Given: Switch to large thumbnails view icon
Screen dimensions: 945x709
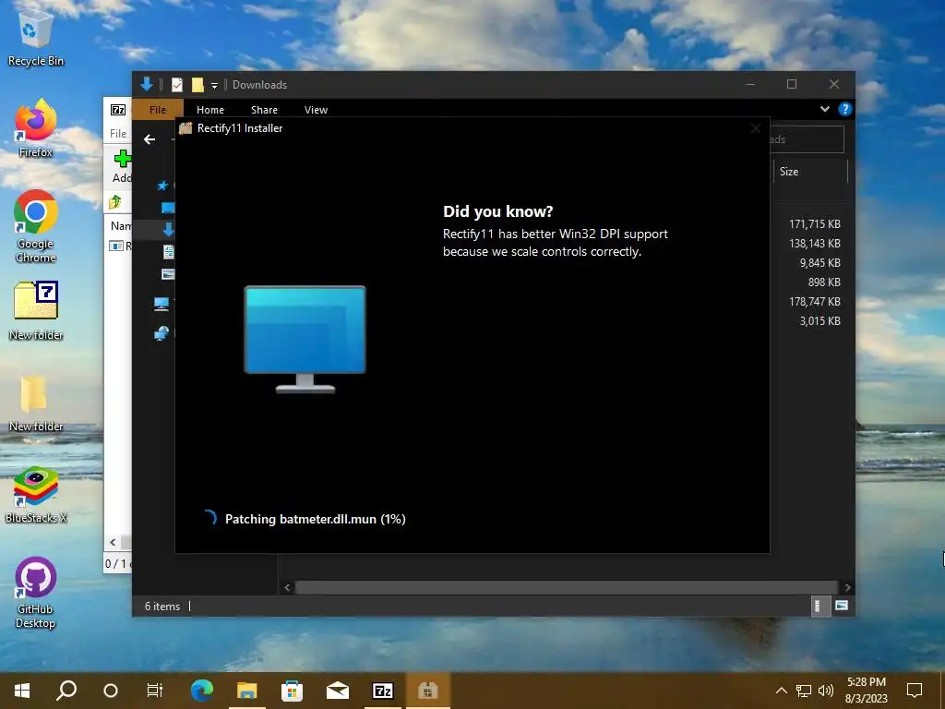Looking at the screenshot, I should (842, 606).
